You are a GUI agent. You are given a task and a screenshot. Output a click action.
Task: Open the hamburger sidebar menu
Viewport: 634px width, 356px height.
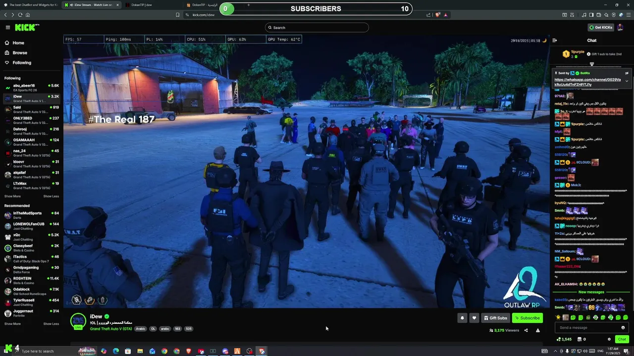coord(7,28)
